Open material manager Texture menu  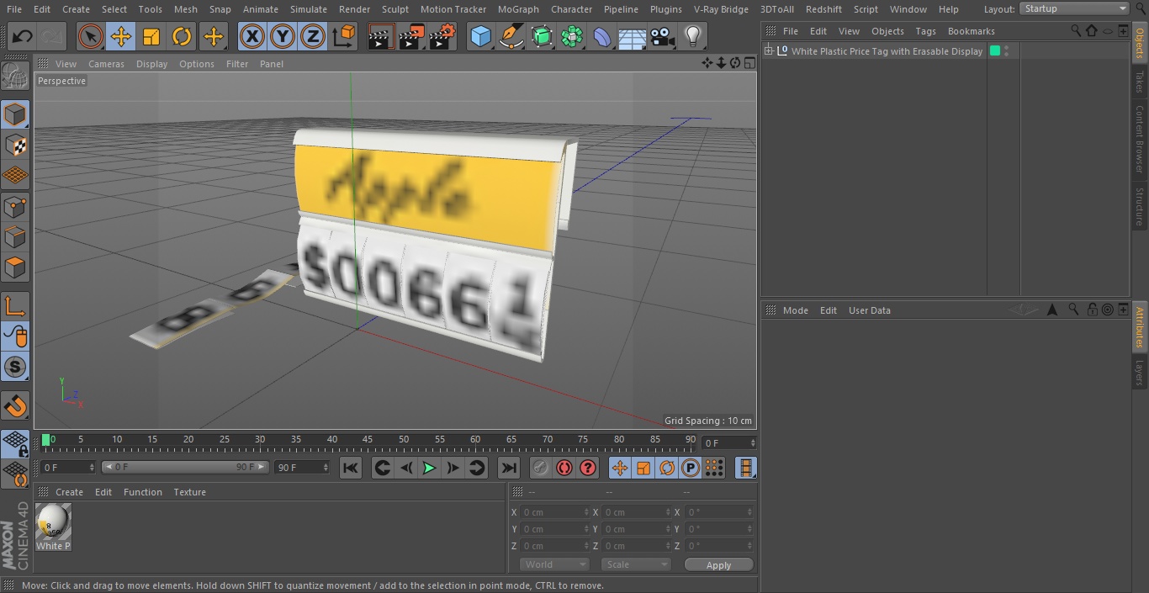[190, 492]
